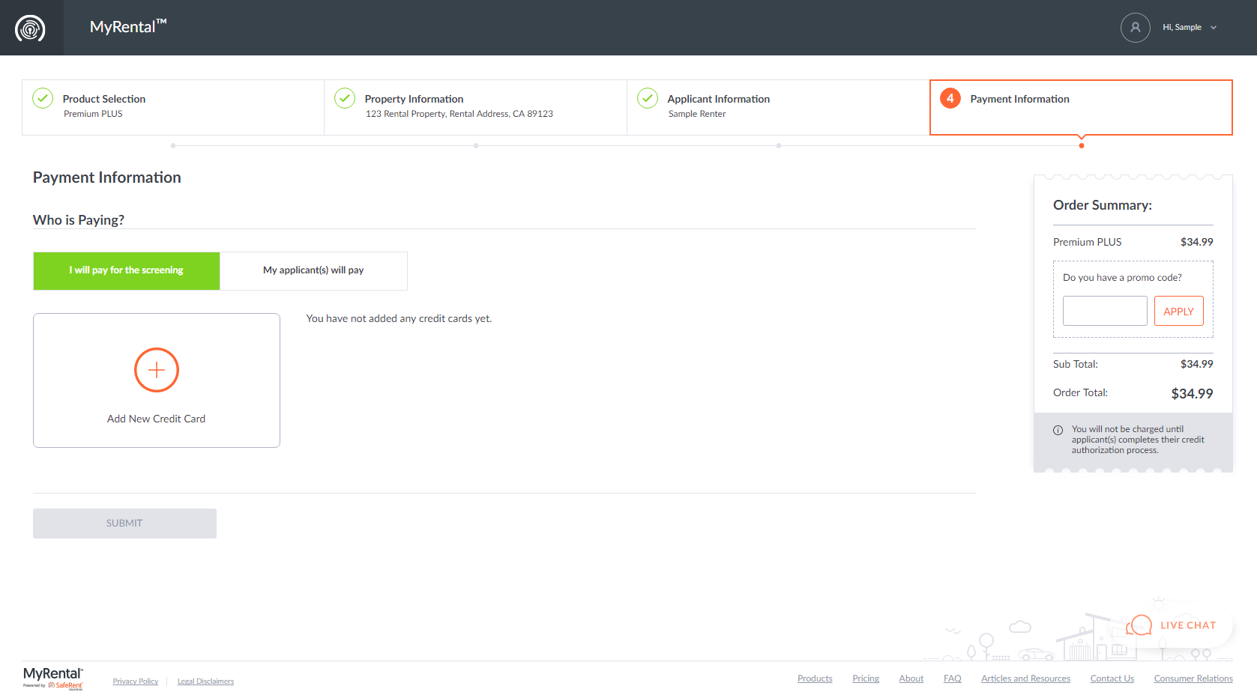Click into the promo code field
The width and height of the screenshot is (1257, 695).
(1104, 311)
